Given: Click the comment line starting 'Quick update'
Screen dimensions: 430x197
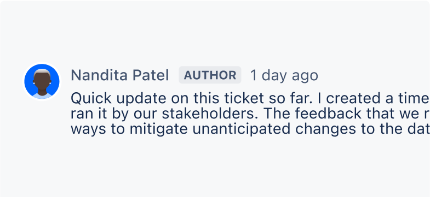Looking at the screenshot, I should tap(250, 99).
